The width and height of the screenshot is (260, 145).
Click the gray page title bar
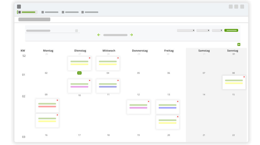point(34,19)
